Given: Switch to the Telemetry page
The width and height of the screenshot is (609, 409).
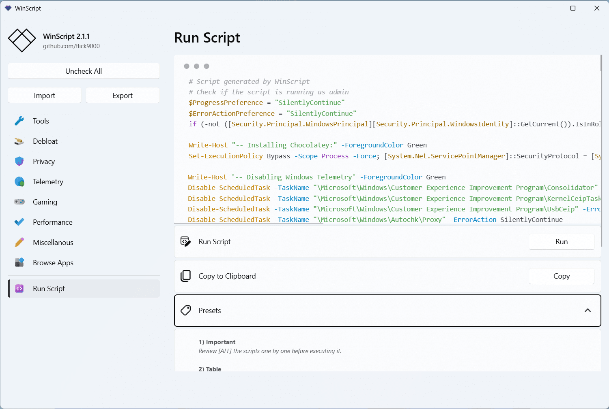Looking at the screenshot, I should point(48,182).
